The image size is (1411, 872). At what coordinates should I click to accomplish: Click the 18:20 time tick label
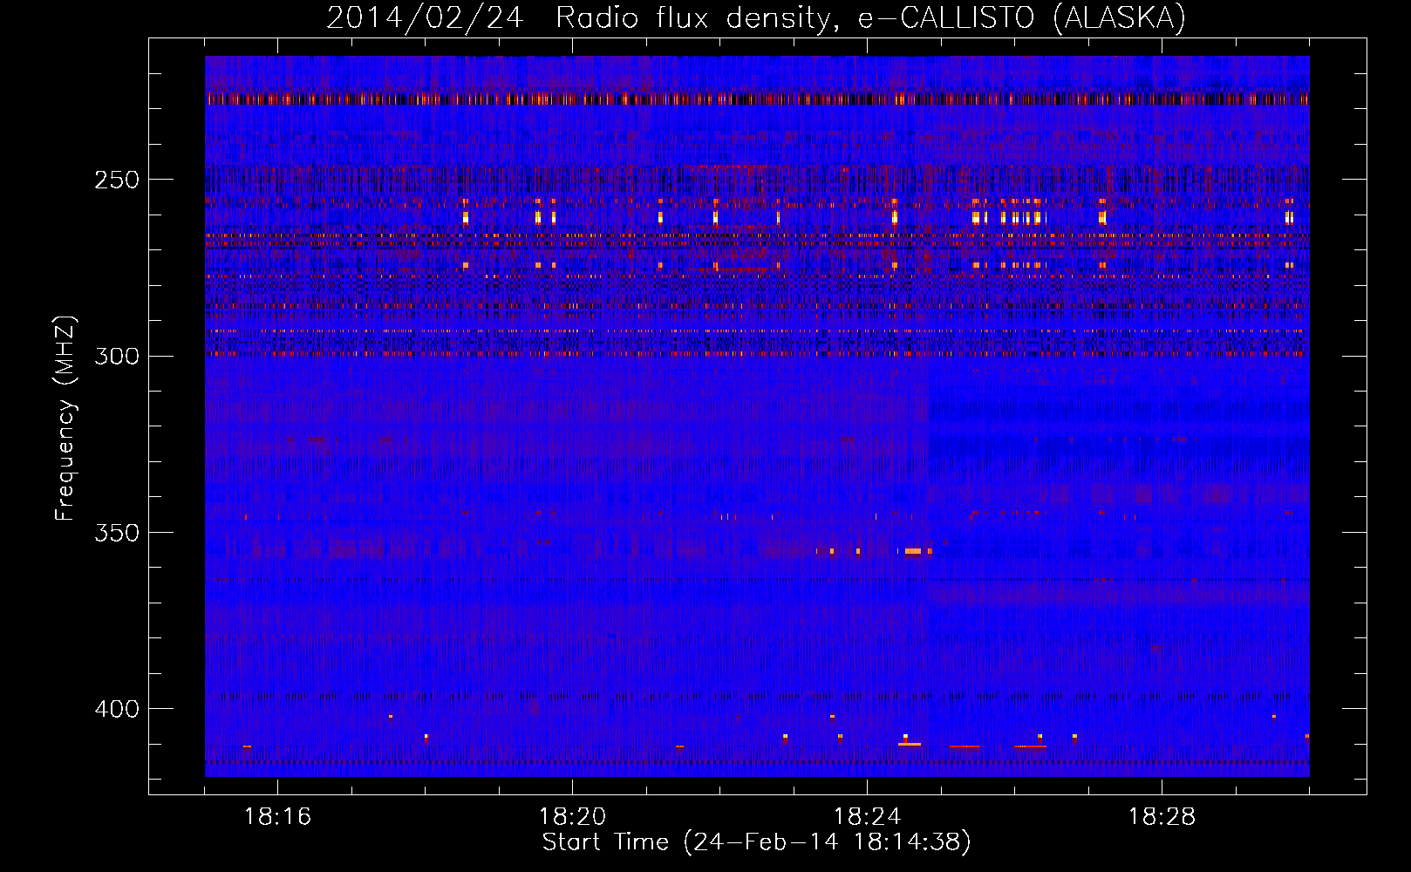[572, 817]
